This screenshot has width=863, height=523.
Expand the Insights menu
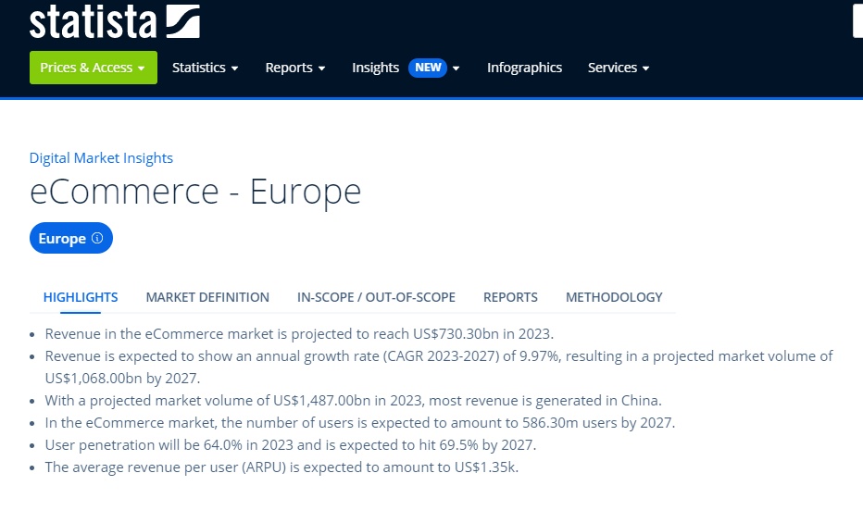406,68
